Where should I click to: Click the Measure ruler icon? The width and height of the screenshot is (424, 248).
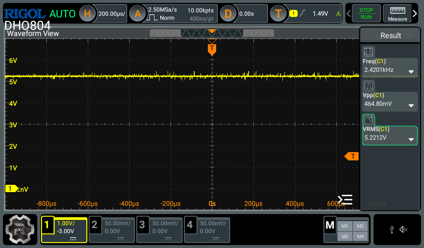pos(397,14)
